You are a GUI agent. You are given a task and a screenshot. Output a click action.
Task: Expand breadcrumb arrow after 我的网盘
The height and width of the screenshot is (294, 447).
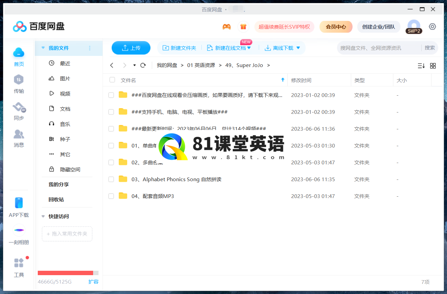click(x=182, y=65)
